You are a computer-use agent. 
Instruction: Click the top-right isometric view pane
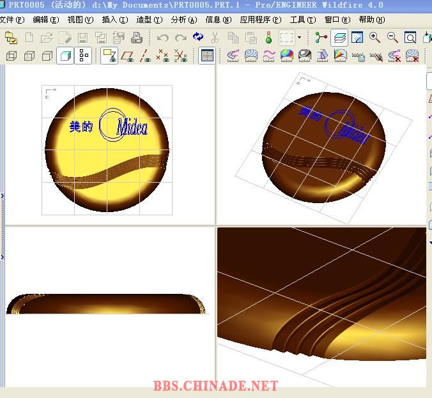321,145
